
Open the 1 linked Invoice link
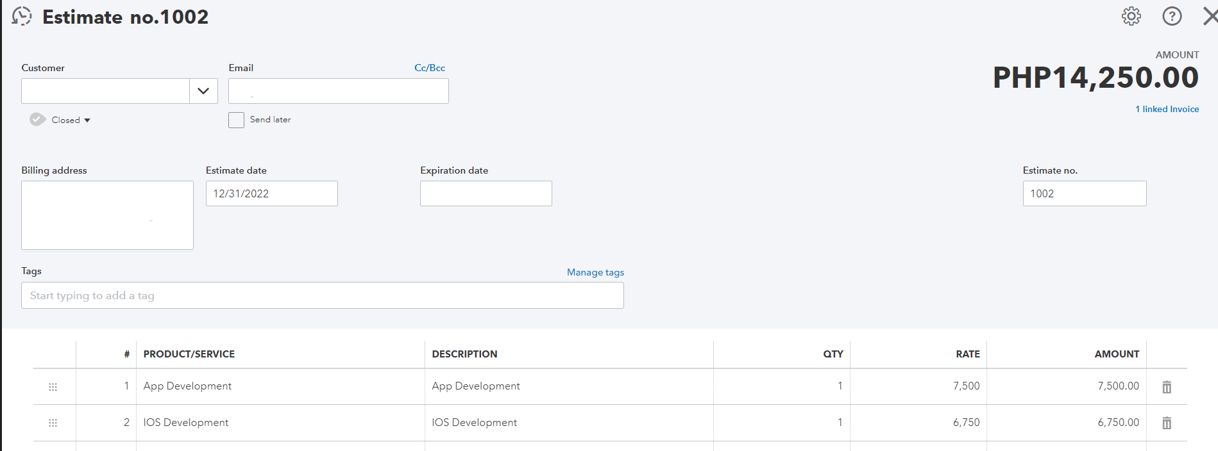click(1167, 109)
